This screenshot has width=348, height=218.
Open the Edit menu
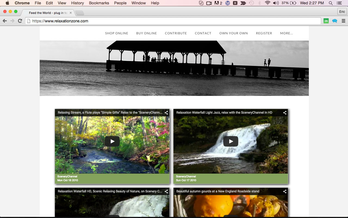tap(49, 3)
